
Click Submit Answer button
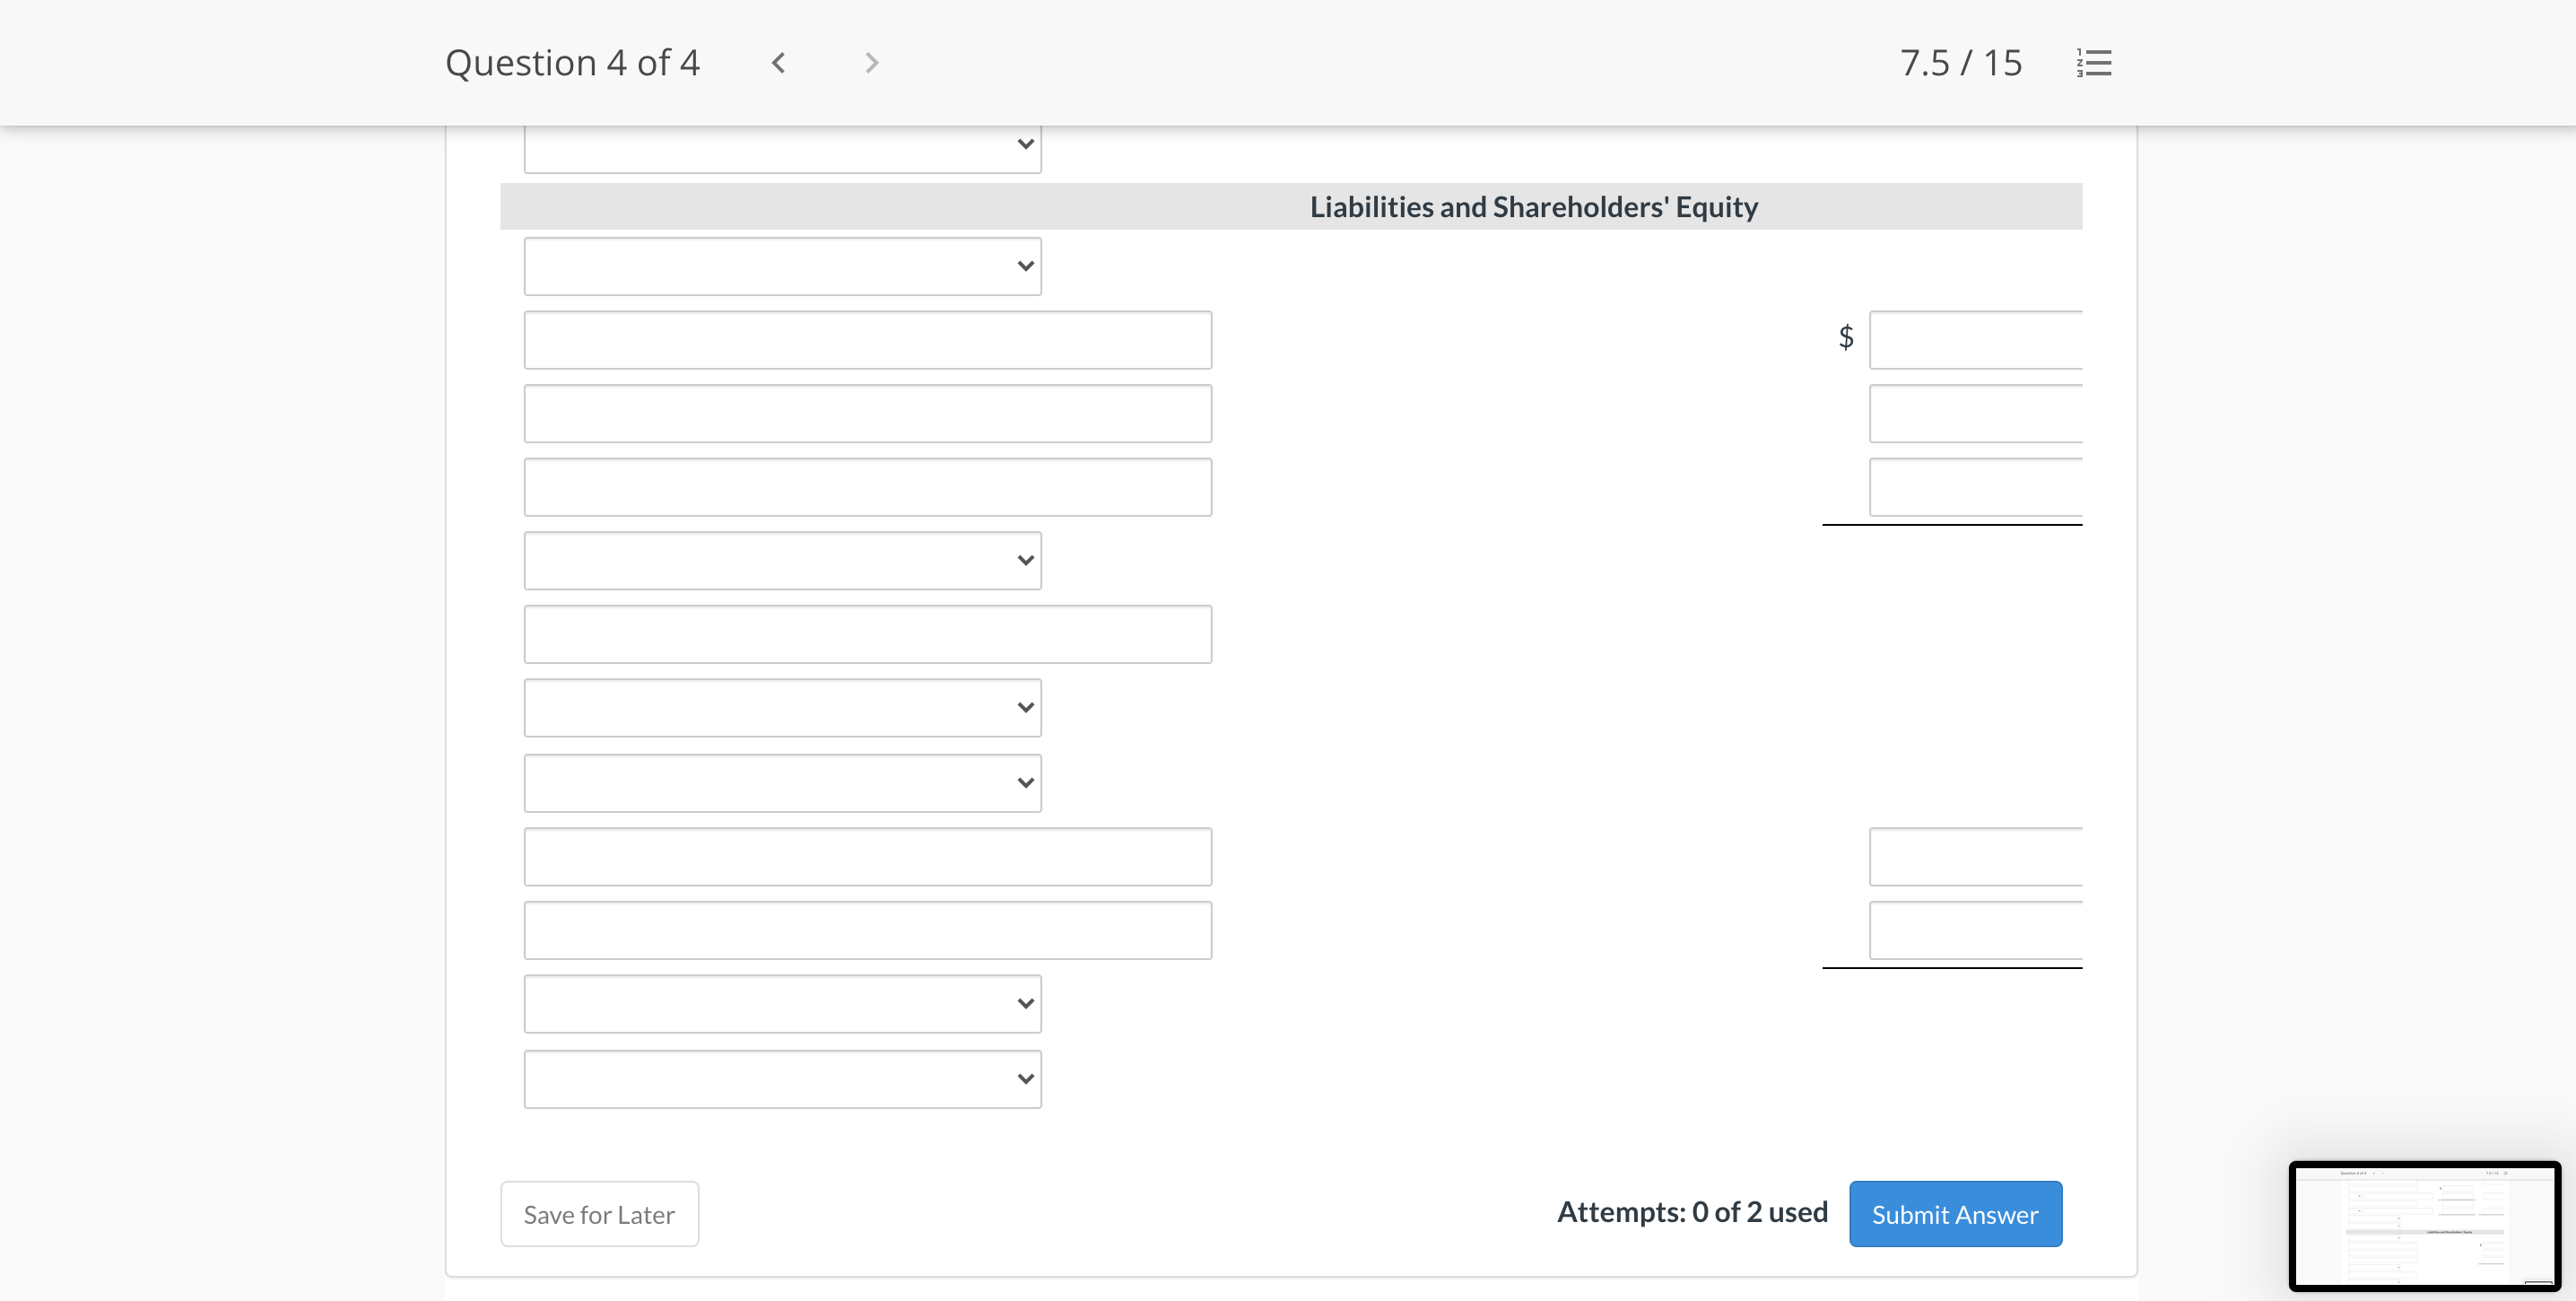tap(1955, 1213)
